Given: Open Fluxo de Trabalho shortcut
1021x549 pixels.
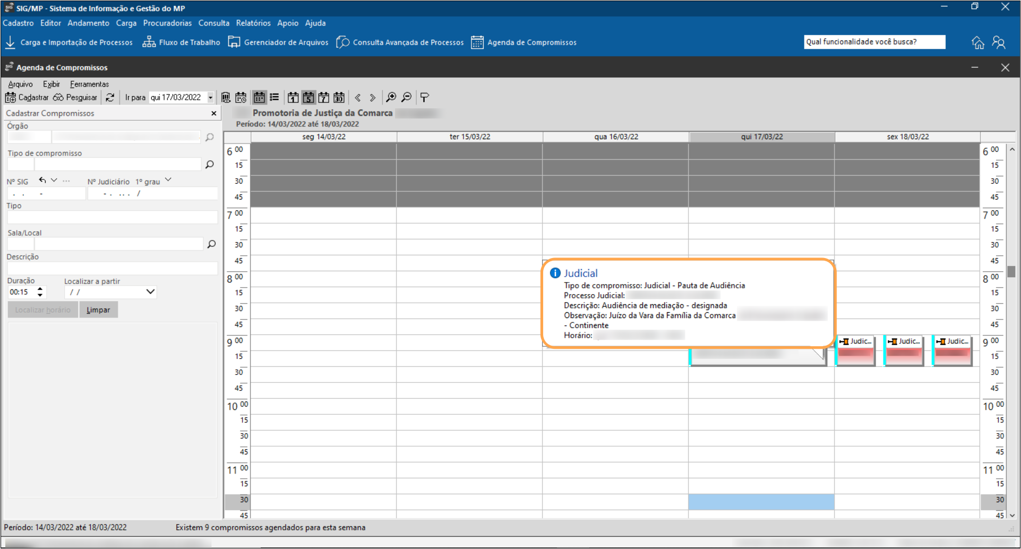Looking at the screenshot, I should tap(181, 42).
